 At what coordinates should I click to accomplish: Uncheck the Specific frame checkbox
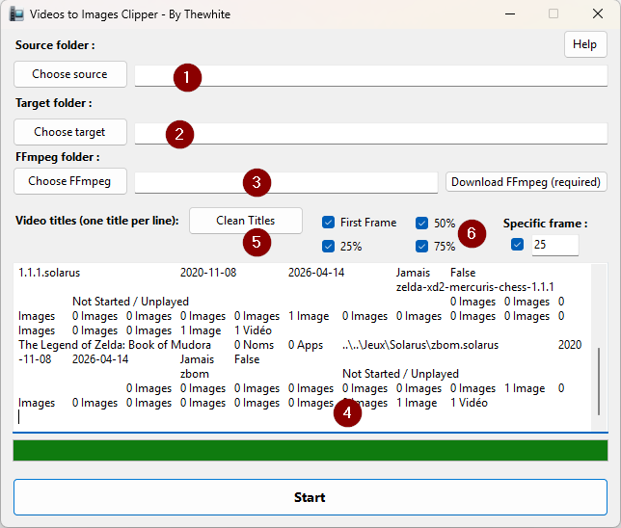pyautogui.click(x=517, y=245)
